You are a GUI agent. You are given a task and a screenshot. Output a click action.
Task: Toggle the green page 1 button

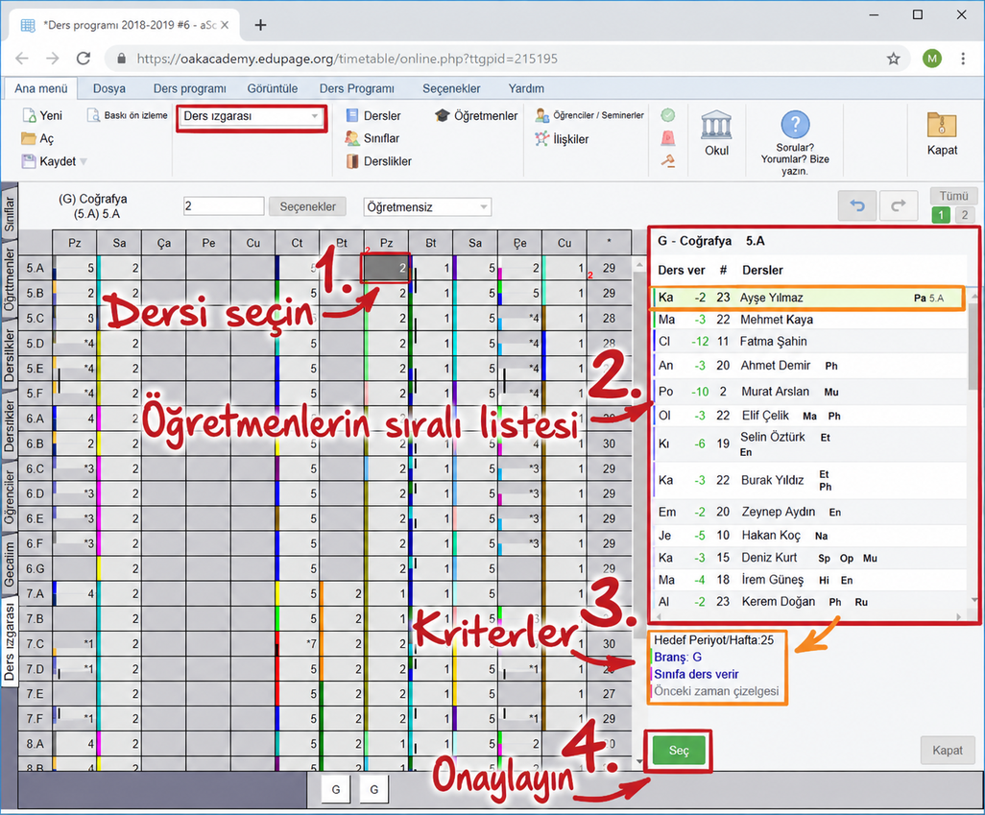pos(941,215)
